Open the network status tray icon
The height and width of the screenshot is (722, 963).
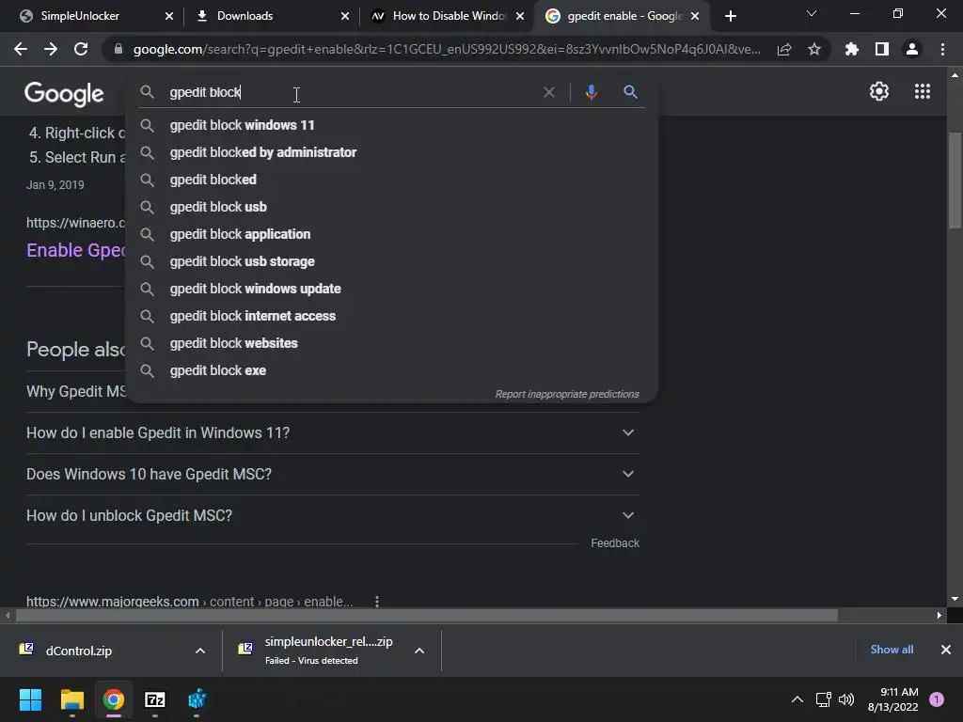(823, 699)
